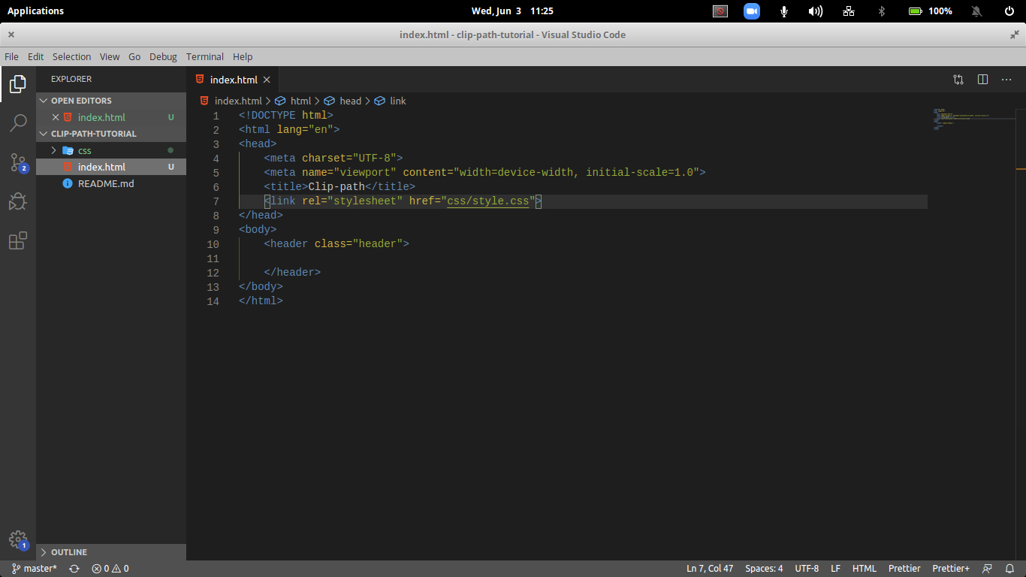
Task: Click the Manage gear icon
Action: tap(17, 539)
